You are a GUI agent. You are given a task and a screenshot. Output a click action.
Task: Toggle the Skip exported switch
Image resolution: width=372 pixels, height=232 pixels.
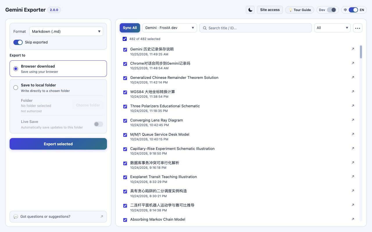click(x=18, y=42)
